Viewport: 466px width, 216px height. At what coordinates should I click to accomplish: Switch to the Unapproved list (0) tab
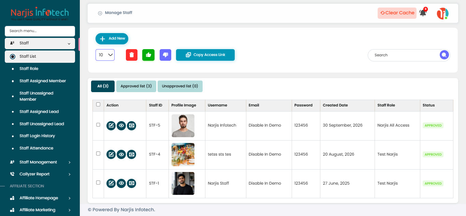coord(180,86)
